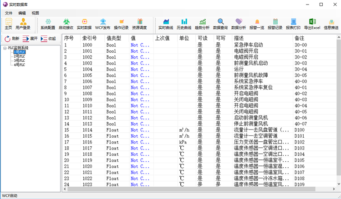Launch 数据查询 data query tool
This screenshot has height=199, width=341.
[220, 24]
